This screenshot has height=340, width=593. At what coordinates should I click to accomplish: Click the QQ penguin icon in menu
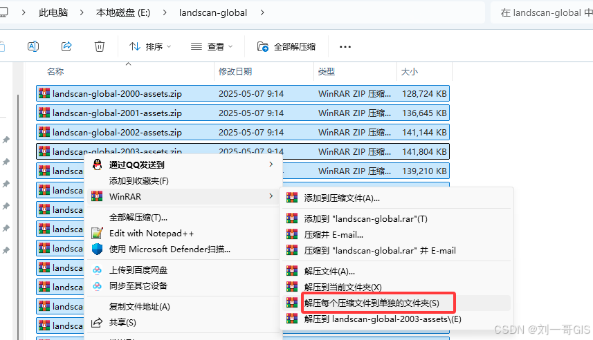[97, 164]
